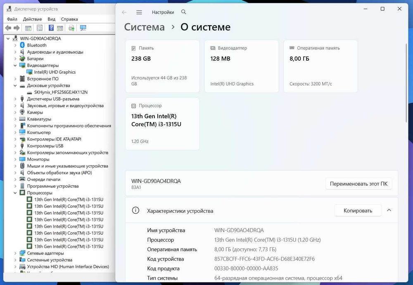Select the SKHynix_HFS256GEJ4X112N entry
The image size is (413, 285).
coord(61,92)
